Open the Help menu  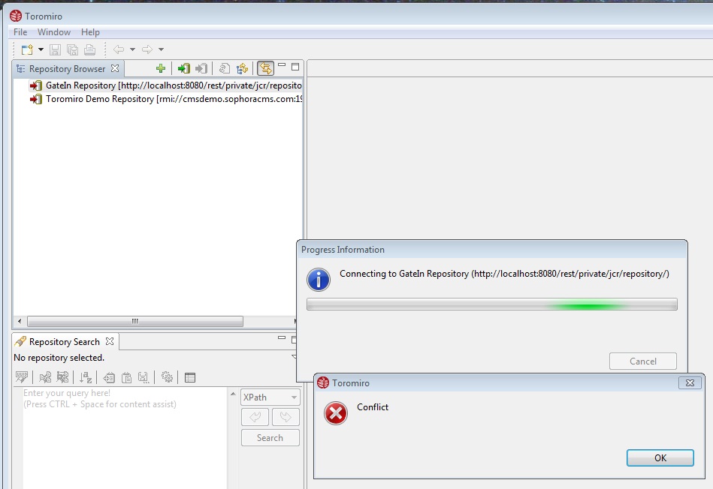pyautogui.click(x=90, y=32)
